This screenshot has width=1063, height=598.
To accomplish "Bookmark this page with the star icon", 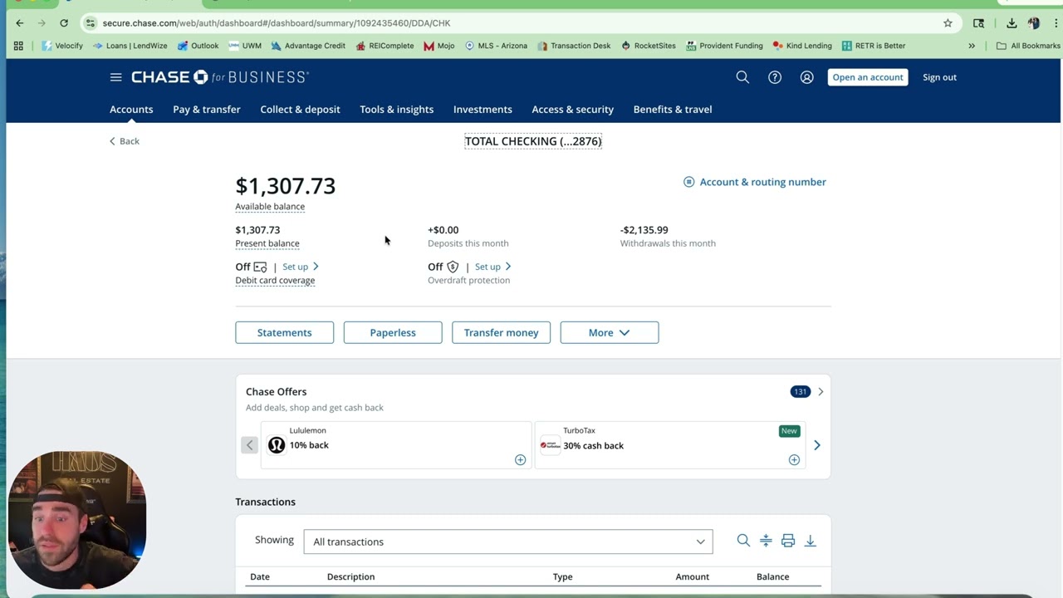I will 948,23.
